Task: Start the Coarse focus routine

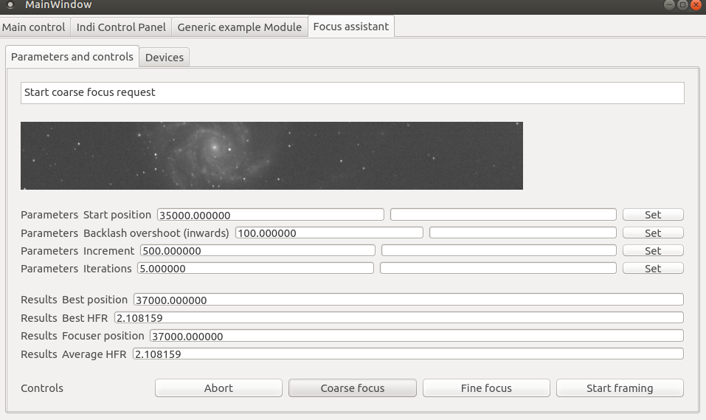Action: tap(353, 388)
